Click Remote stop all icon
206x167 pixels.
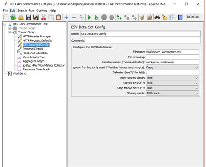pos(127,17)
